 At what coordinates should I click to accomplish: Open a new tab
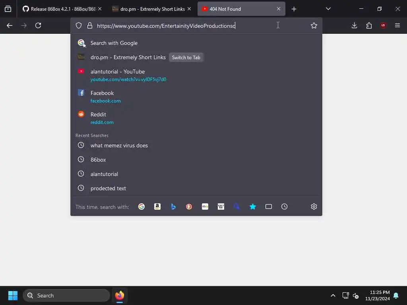click(x=294, y=9)
